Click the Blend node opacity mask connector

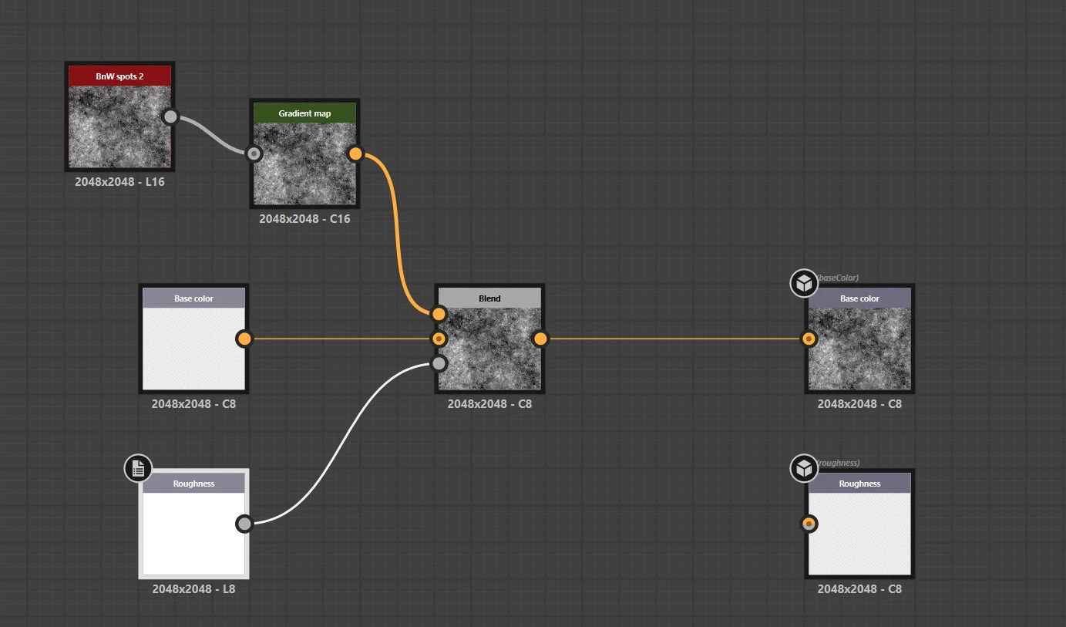439,363
